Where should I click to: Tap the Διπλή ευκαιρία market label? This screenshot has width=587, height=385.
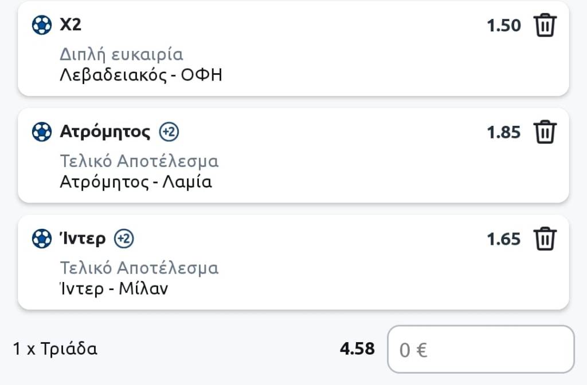pos(121,55)
